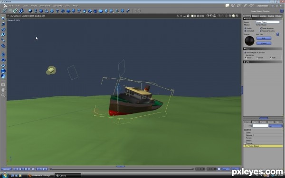285x178 pixels.
Task: Select the Move arrow tool in left toolbar
Action: [x=3, y=18]
